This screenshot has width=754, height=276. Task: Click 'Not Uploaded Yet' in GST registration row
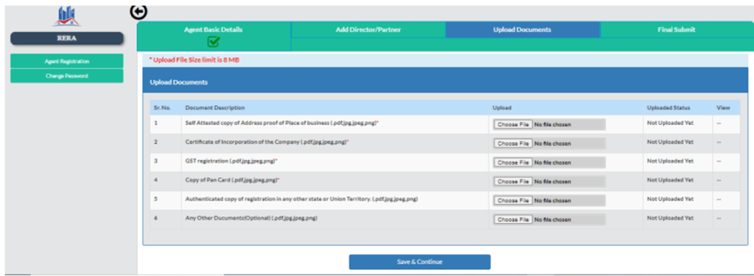coord(670,161)
